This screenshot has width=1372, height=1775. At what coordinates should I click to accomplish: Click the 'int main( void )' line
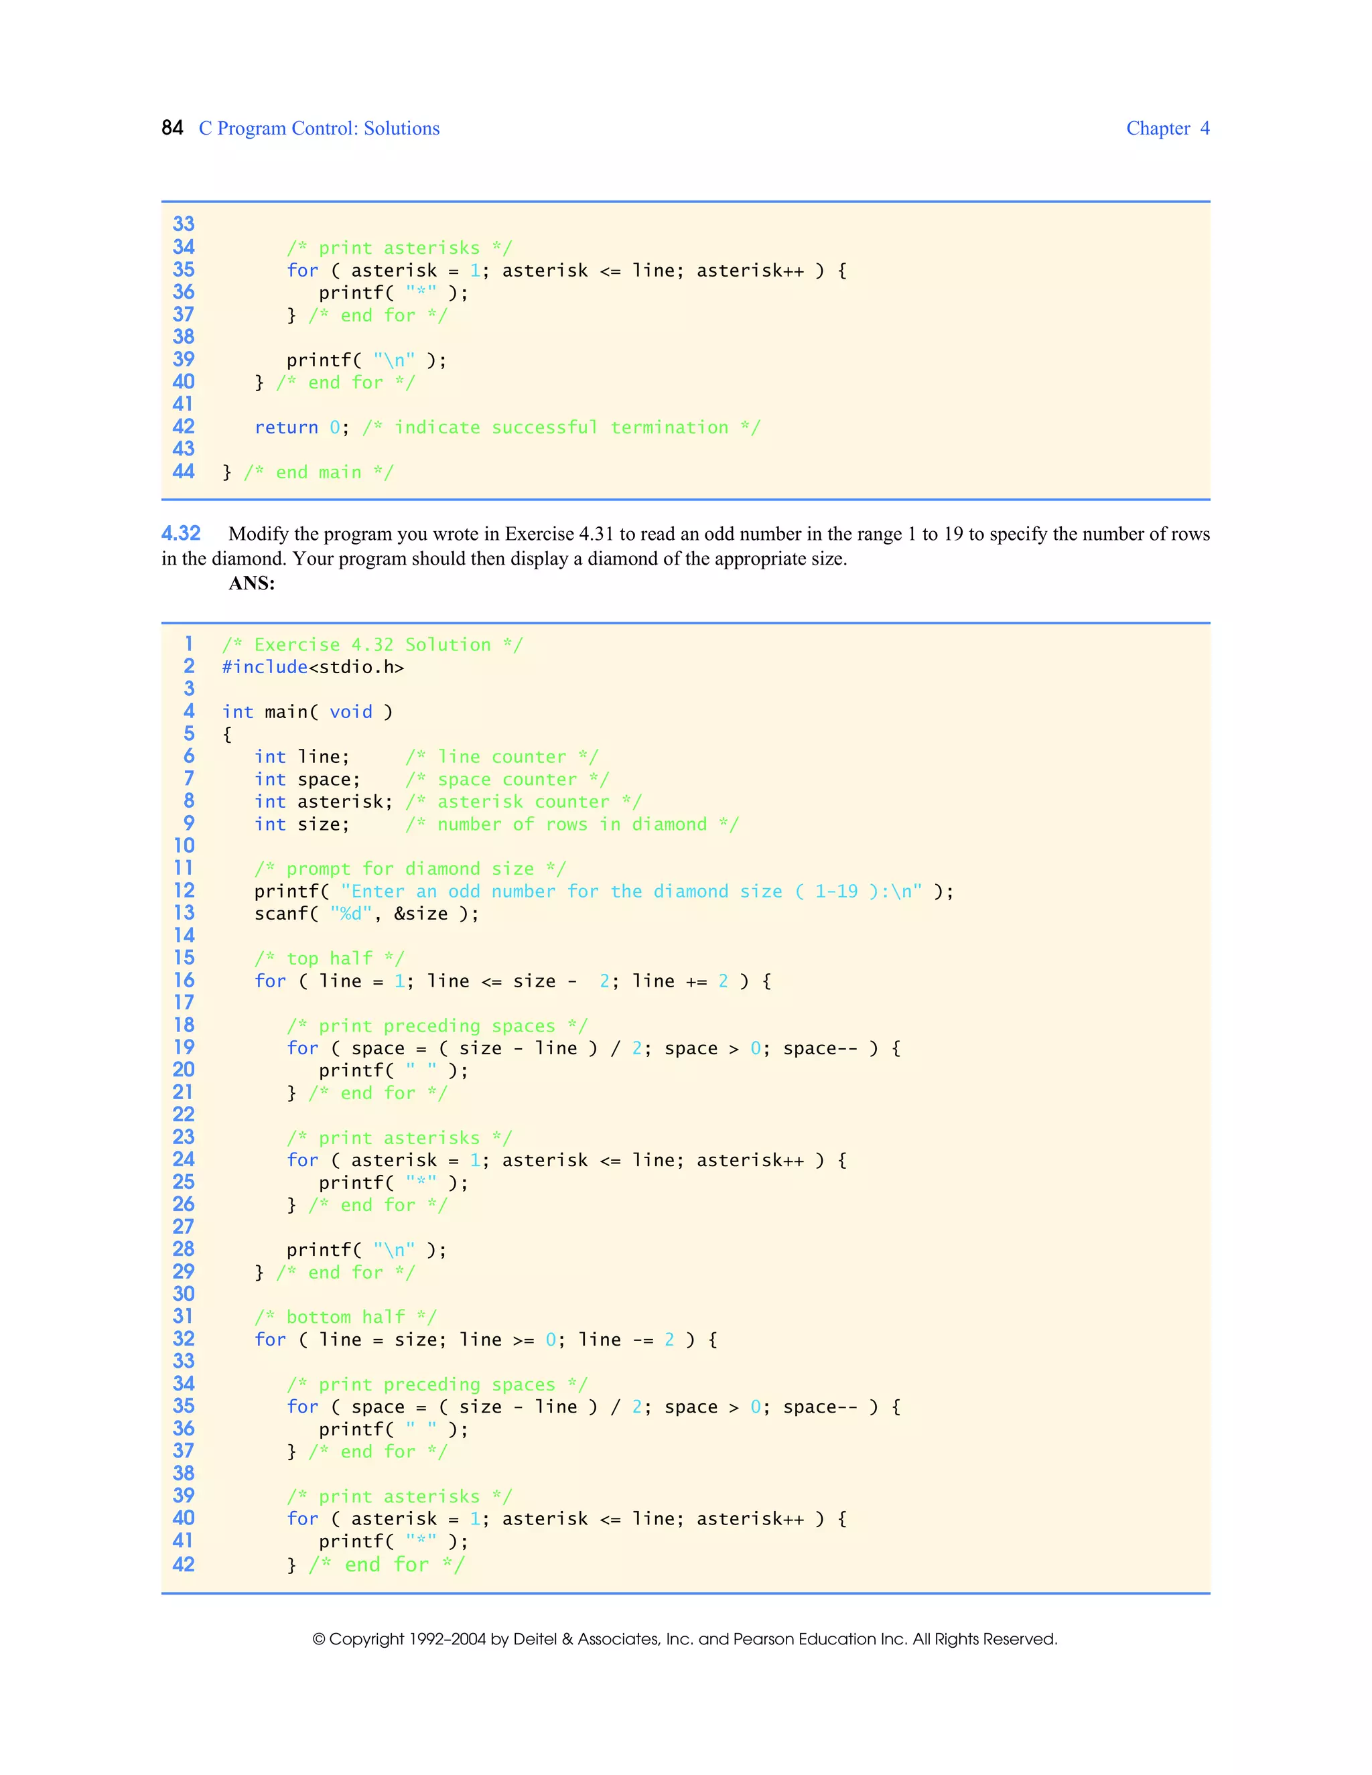(x=307, y=712)
